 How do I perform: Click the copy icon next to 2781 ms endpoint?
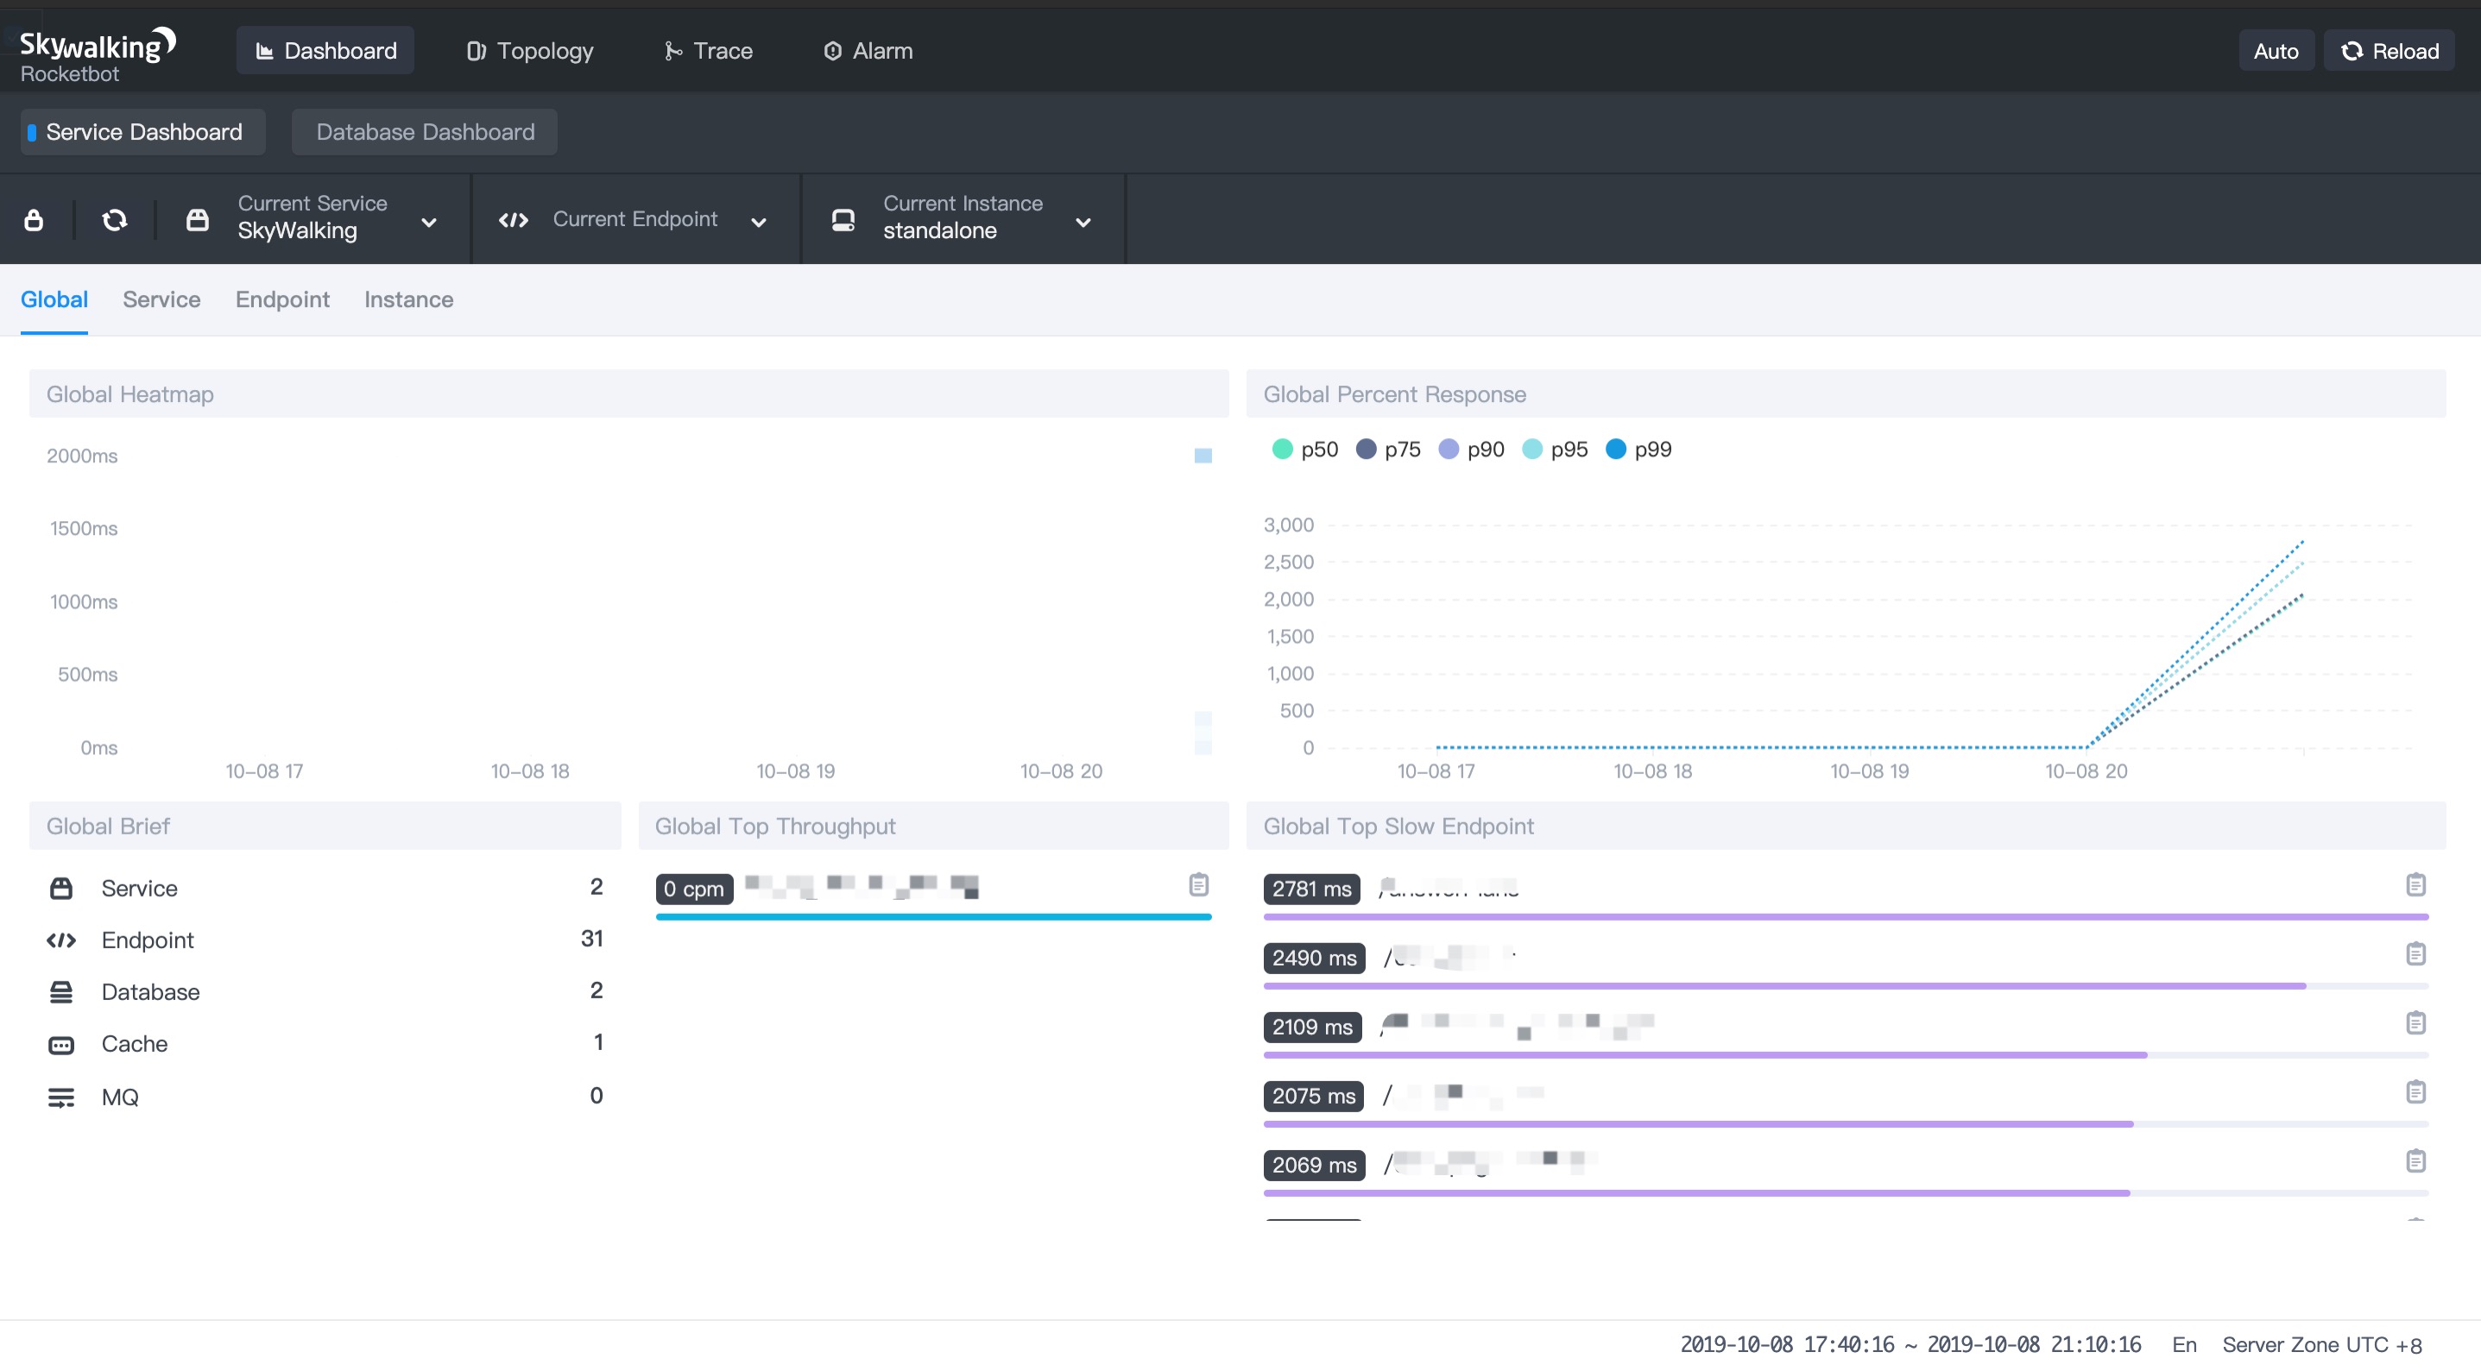tap(2415, 884)
